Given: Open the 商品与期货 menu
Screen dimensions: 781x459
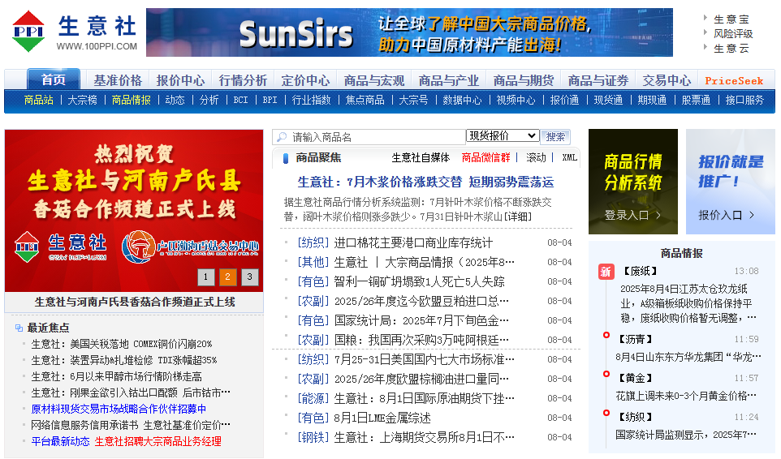Looking at the screenshot, I should coord(524,80).
